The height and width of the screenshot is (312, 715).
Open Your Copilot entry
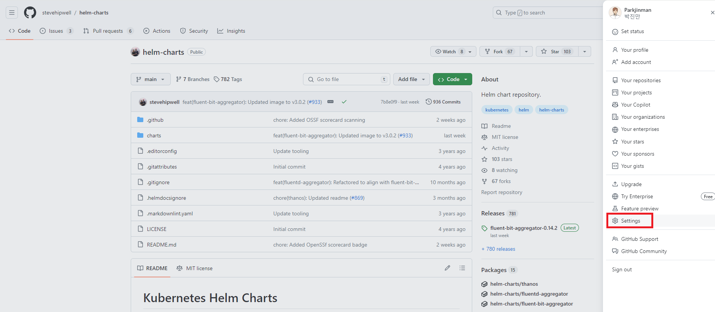coord(632,105)
